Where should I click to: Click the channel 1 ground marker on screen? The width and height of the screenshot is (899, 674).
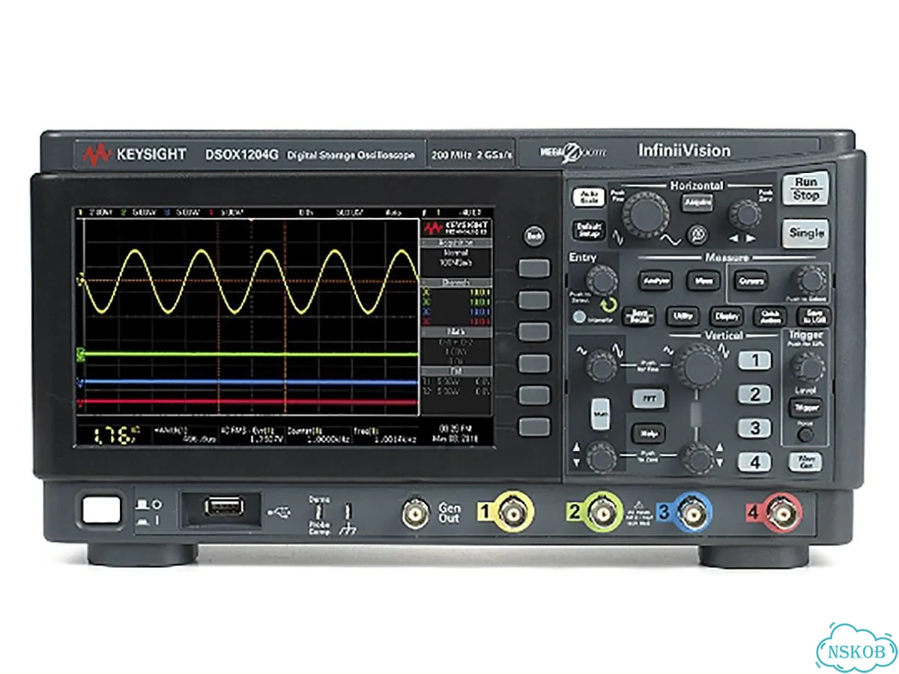(82, 282)
